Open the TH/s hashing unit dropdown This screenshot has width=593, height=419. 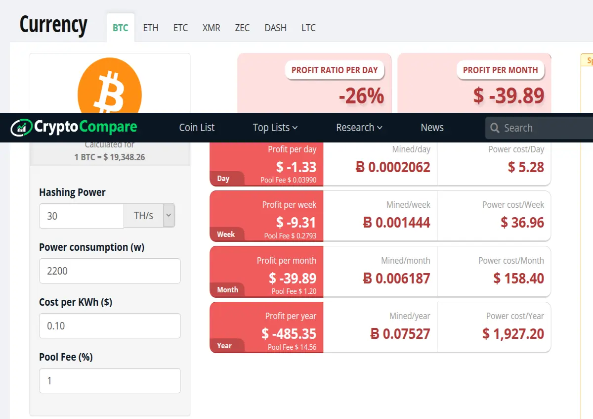point(169,216)
